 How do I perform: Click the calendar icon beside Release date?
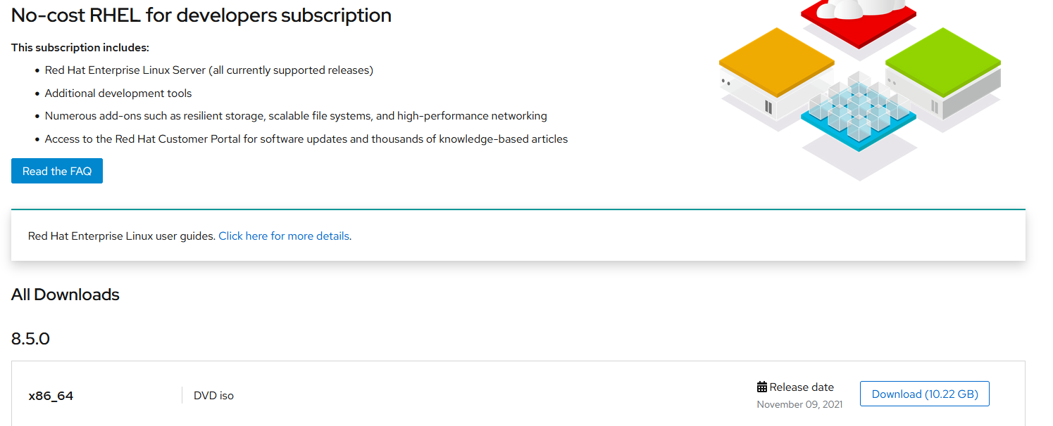(762, 387)
